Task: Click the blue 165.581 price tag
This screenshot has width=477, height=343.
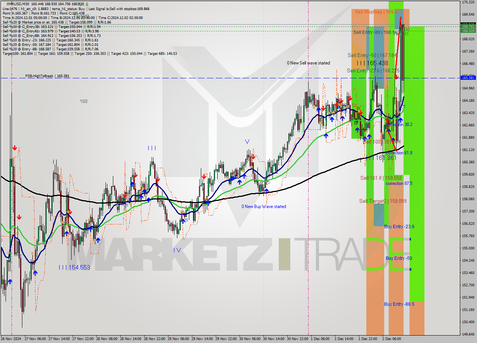Action: [468, 78]
